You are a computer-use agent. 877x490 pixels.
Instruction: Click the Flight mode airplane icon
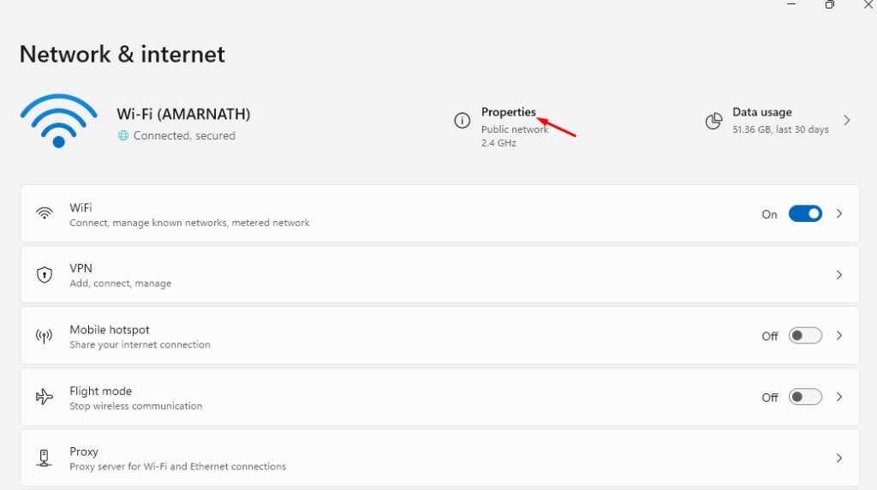click(45, 397)
